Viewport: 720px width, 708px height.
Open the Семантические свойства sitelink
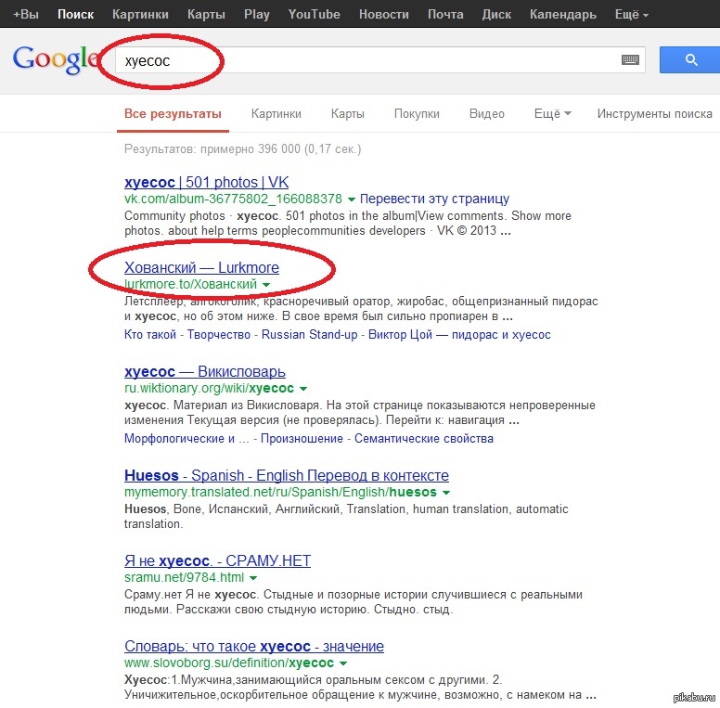click(424, 439)
